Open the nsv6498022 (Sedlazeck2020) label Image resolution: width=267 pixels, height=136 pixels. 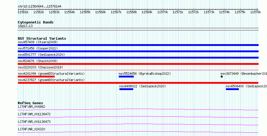point(143,86)
